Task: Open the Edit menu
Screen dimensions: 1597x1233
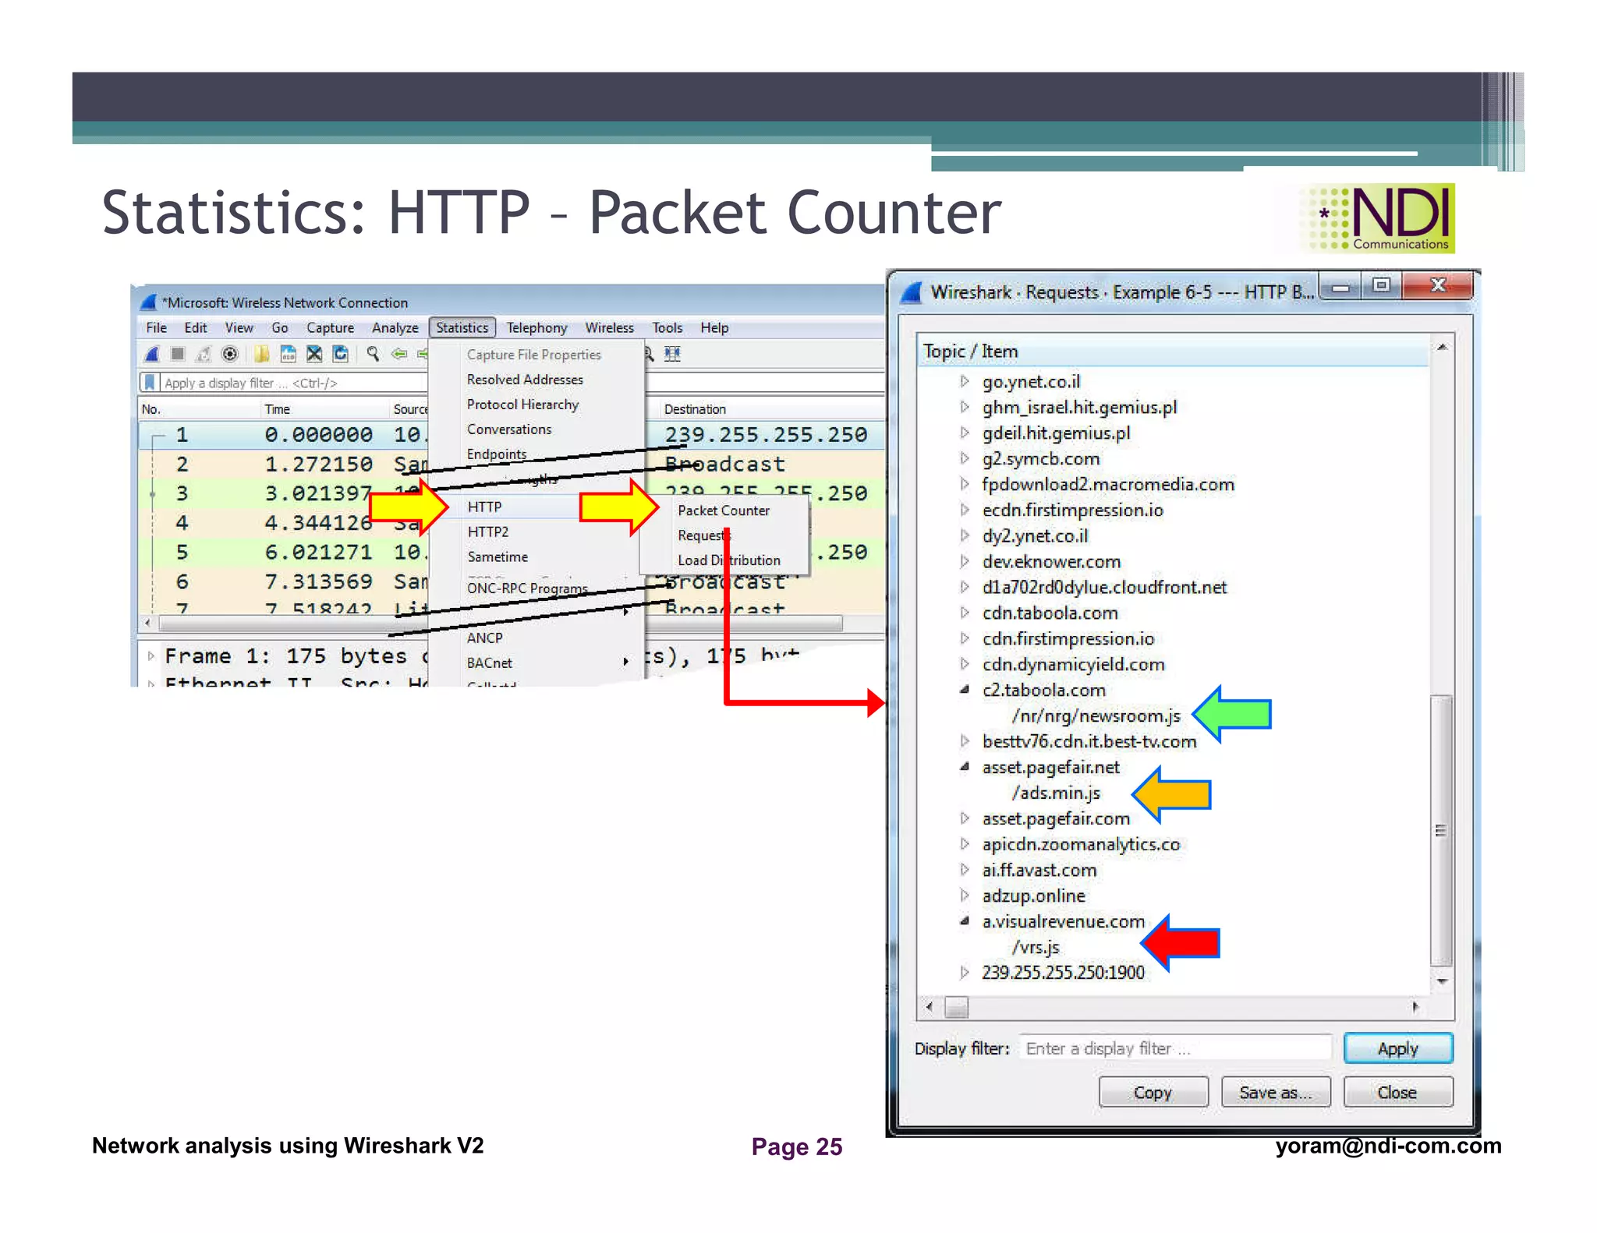Action: (x=196, y=328)
